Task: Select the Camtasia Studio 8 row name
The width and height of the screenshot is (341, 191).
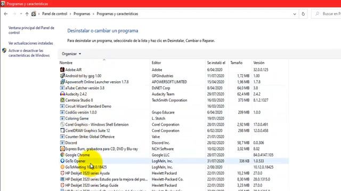Action: click(x=79, y=100)
